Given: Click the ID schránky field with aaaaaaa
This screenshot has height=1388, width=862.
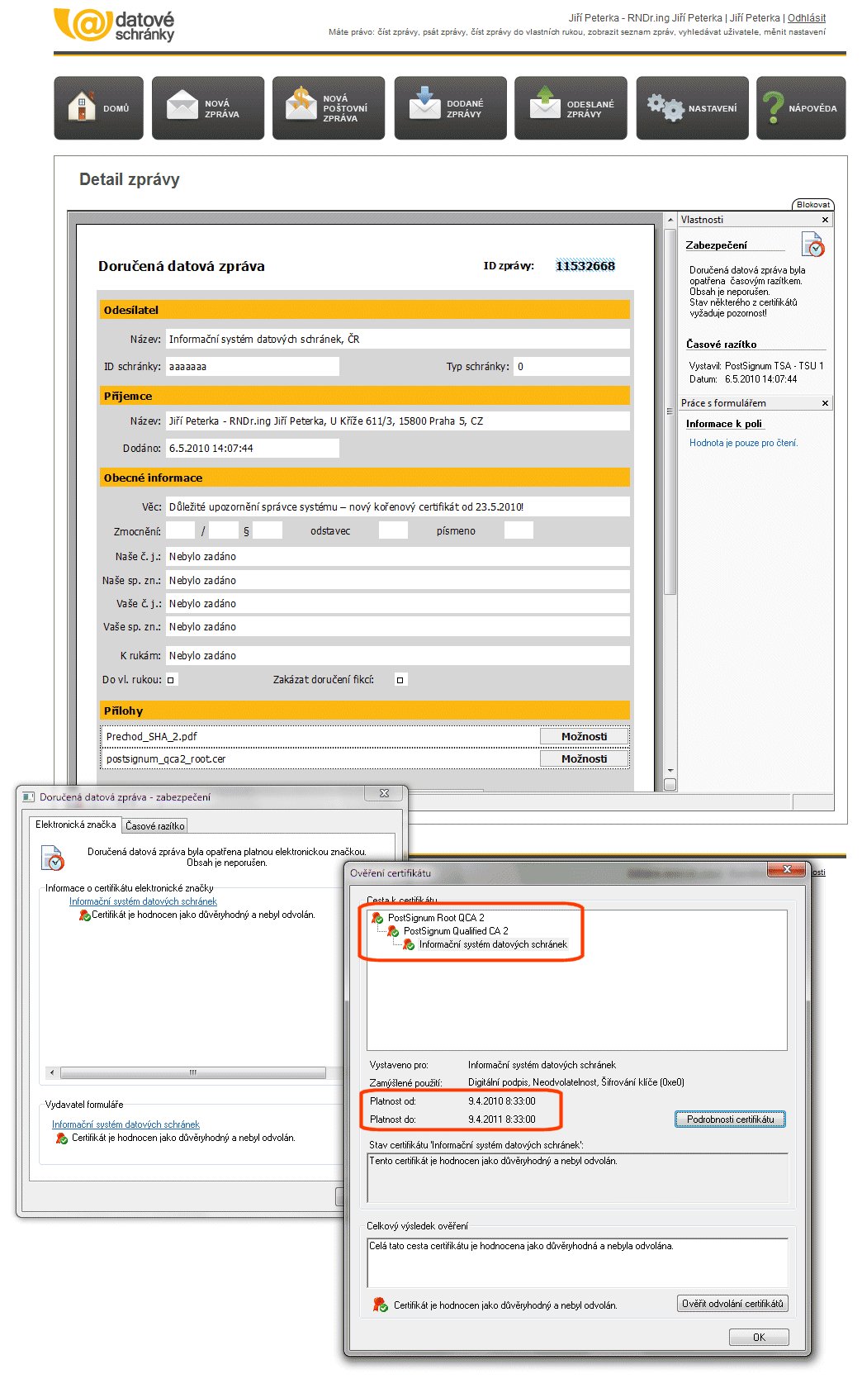Looking at the screenshot, I should tap(252, 367).
